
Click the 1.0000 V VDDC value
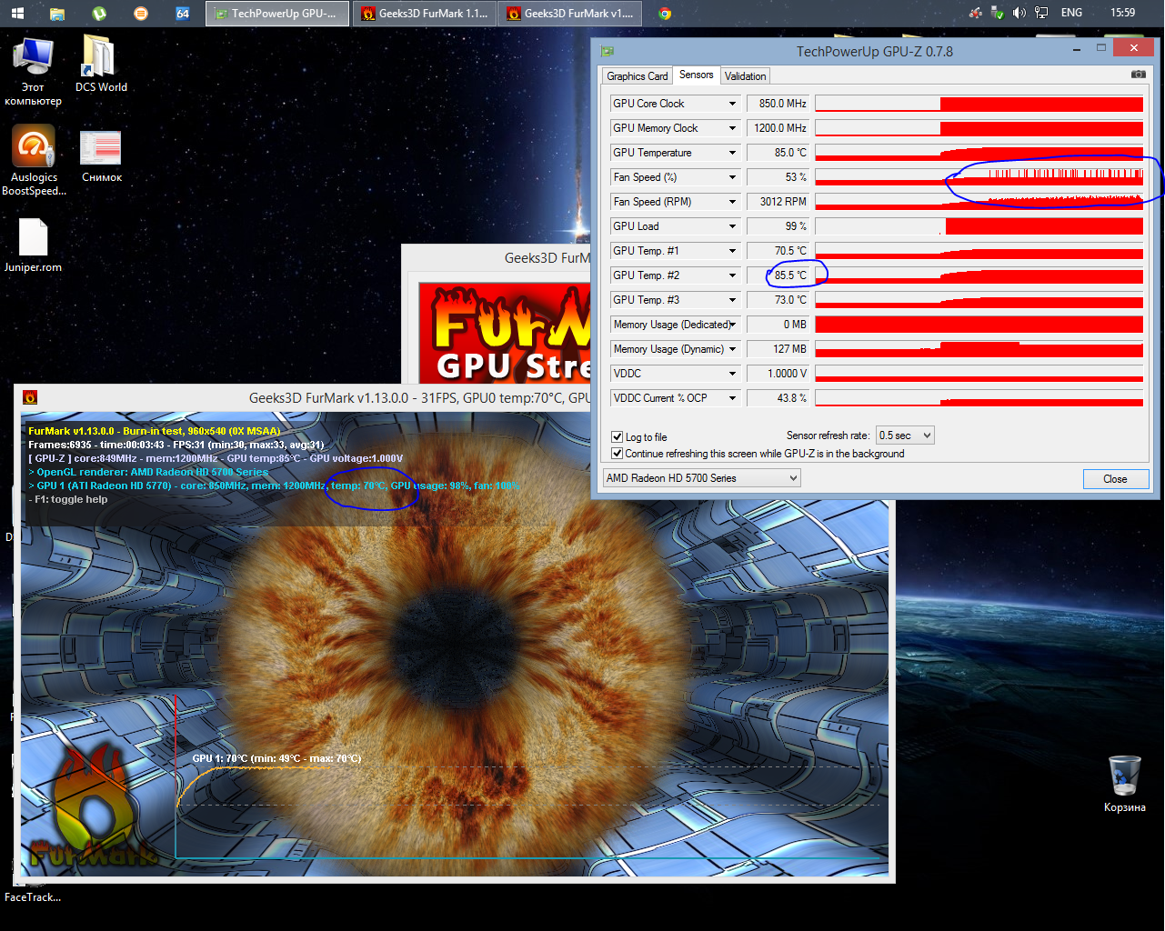click(778, 374)
